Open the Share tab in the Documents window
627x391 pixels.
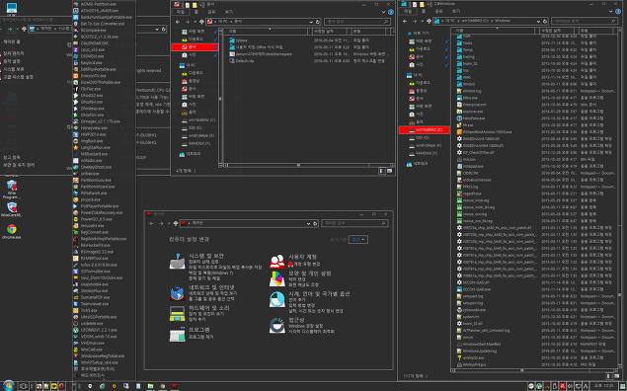(x=211, y=12)
